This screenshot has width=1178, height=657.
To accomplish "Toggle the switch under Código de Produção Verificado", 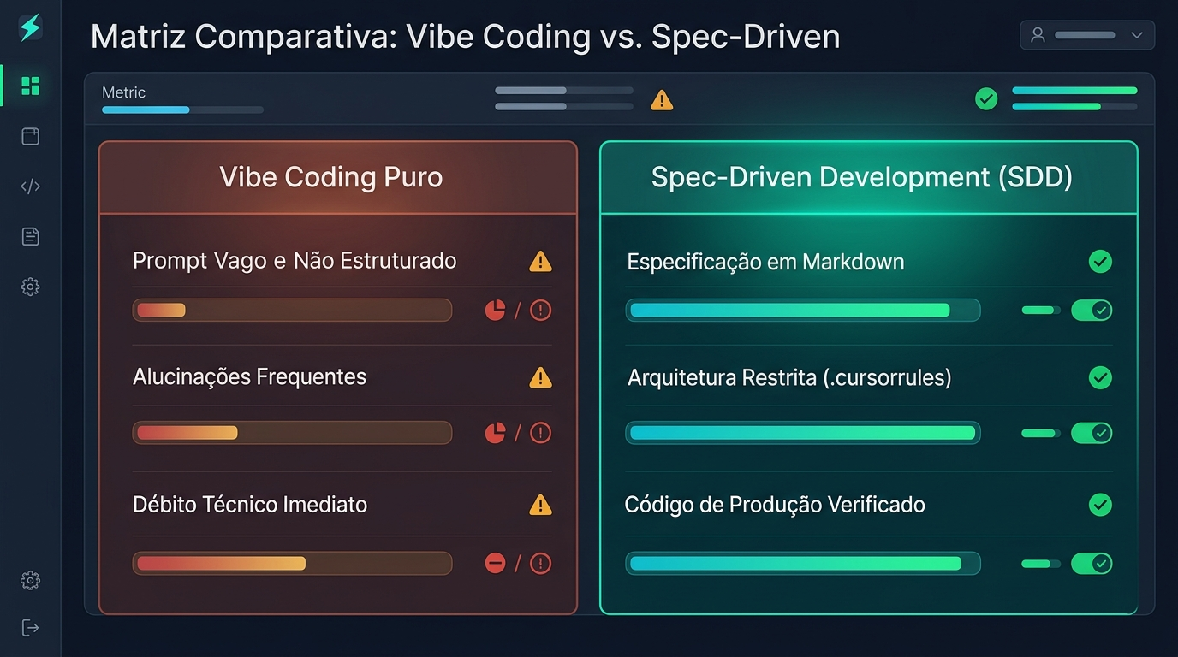I will [1092, 563].
